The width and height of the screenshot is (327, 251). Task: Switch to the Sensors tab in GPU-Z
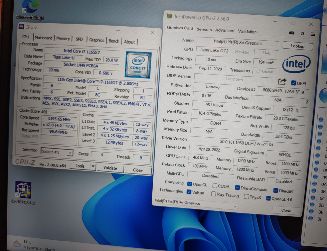point(204,29)
